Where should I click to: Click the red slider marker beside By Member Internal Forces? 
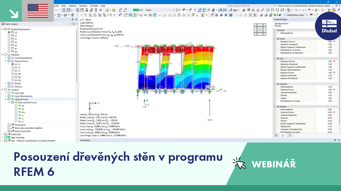click(x=334, y=90)
